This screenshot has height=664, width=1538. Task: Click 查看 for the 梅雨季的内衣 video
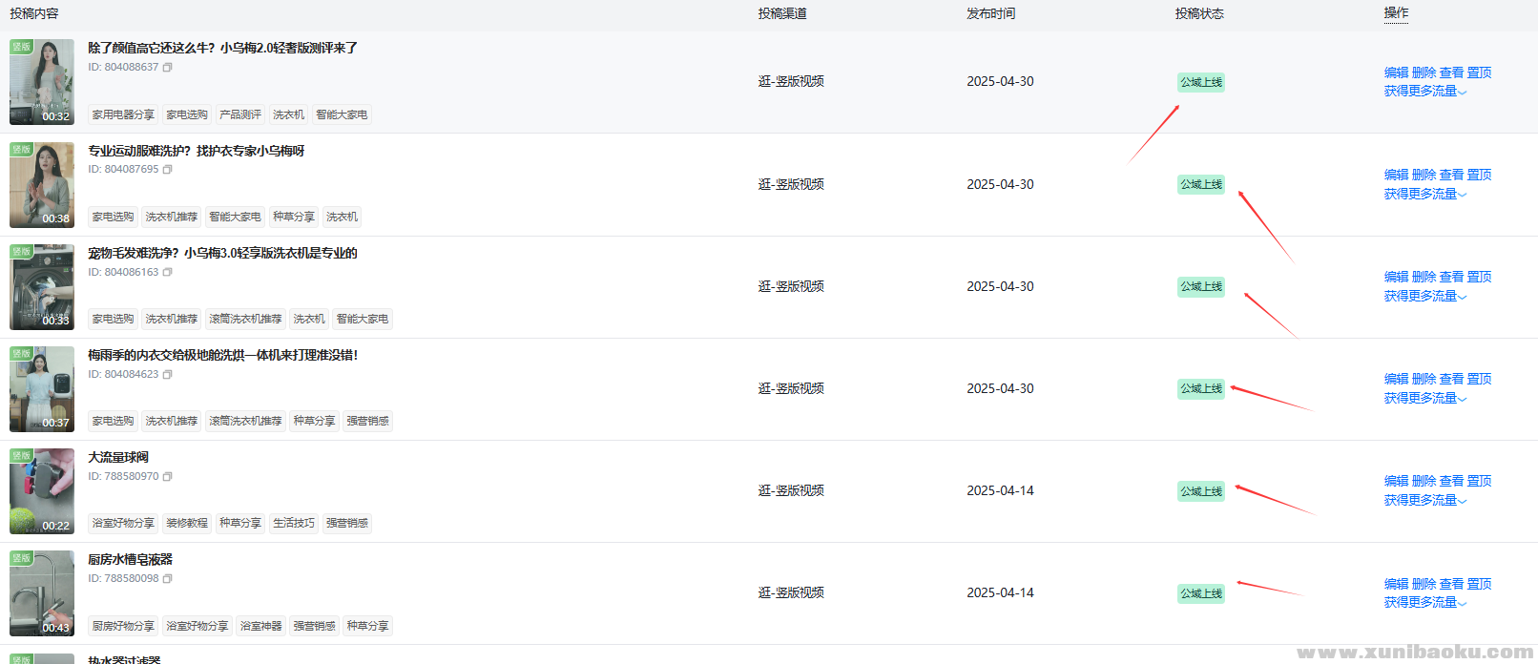point(1451,379)
